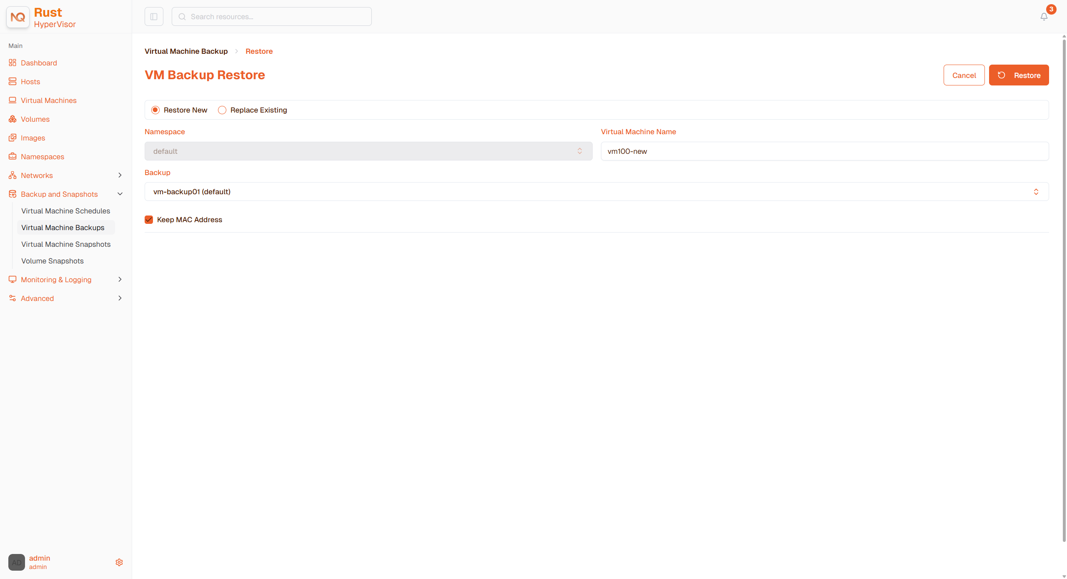Open Virtual Machine Snapshots submenu item

[66, 244]
